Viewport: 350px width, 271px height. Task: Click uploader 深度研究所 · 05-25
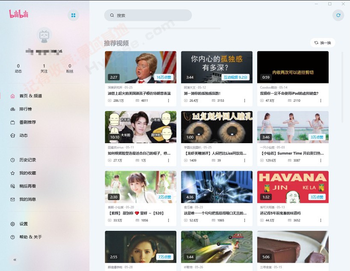pyautogui.click(x=120, y=88)
